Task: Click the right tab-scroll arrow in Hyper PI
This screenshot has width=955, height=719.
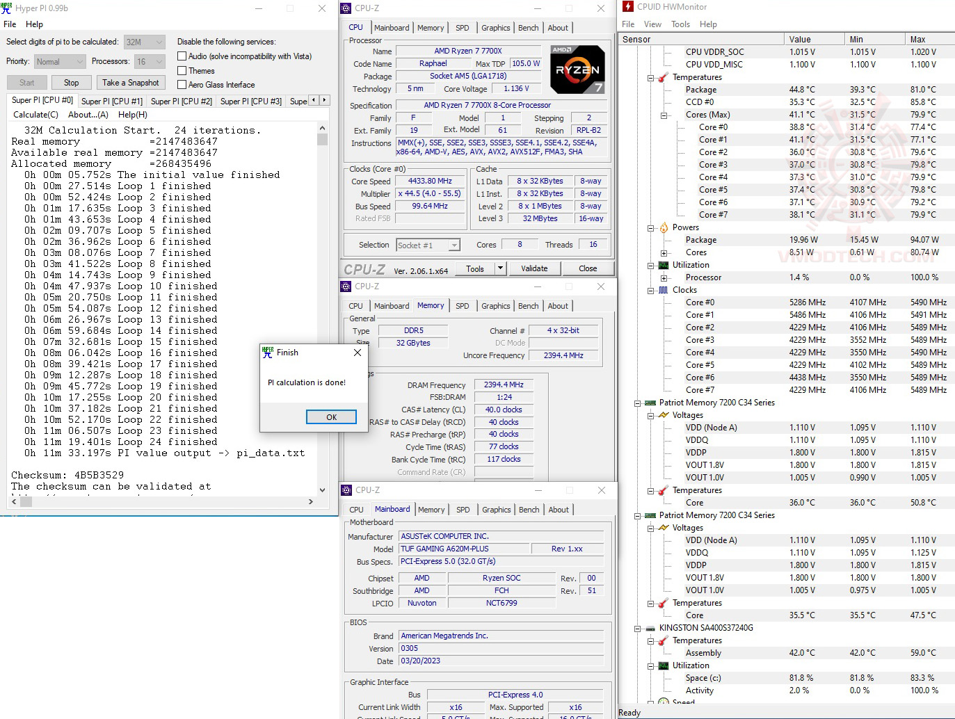Action: click(323, 100)
